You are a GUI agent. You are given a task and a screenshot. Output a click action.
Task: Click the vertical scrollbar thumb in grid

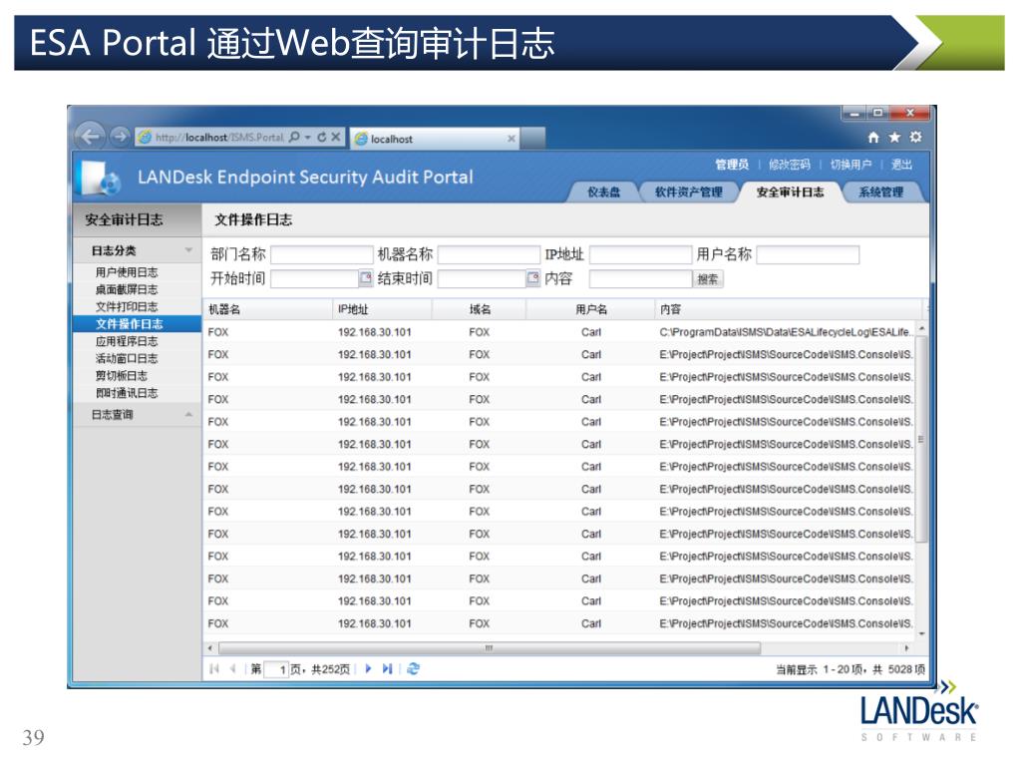coord(920,440)
